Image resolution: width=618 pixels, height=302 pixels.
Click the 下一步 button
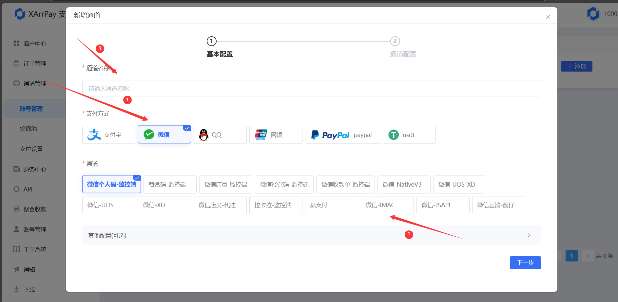tap(525, 262)
